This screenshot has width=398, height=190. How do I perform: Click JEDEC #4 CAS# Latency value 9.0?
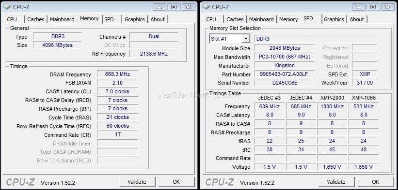(x=301, y=115)
